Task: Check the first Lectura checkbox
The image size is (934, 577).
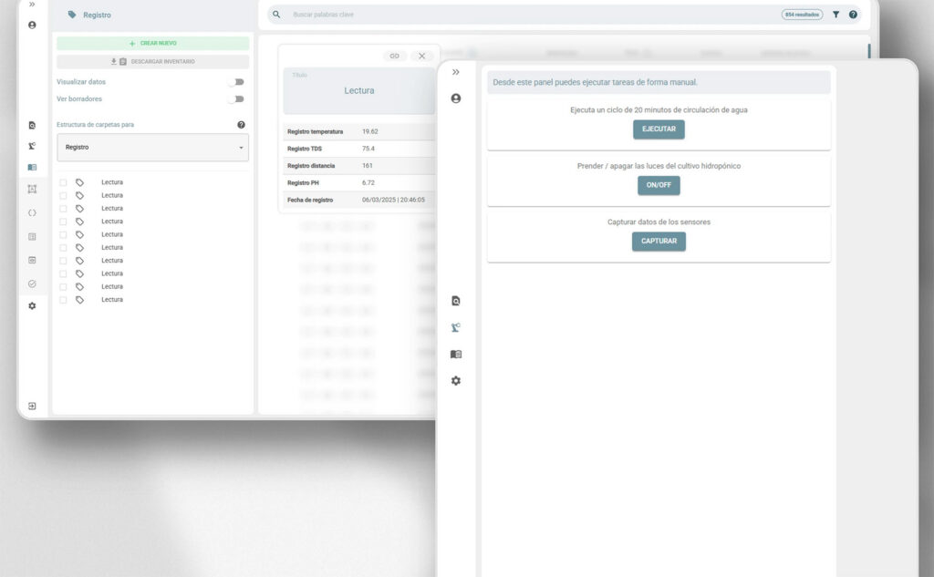Action: (x=63, y=183)
